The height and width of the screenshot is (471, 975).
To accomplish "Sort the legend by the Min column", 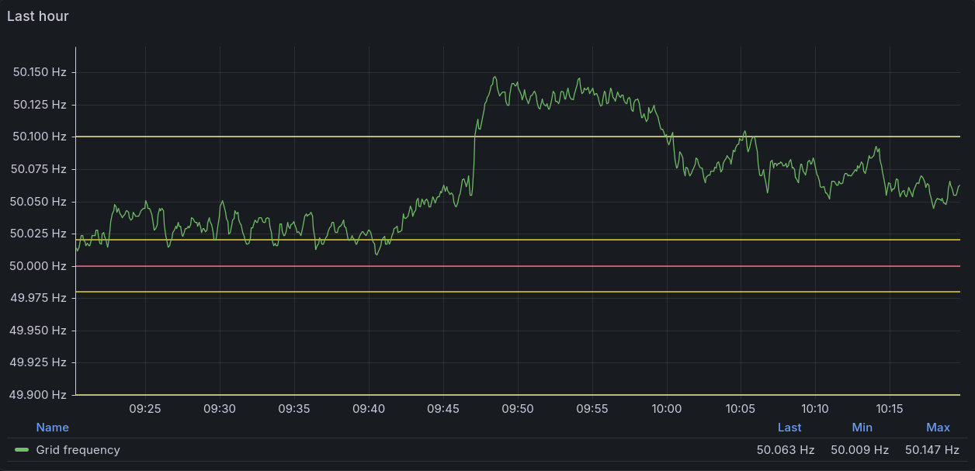I will [862, 428].
